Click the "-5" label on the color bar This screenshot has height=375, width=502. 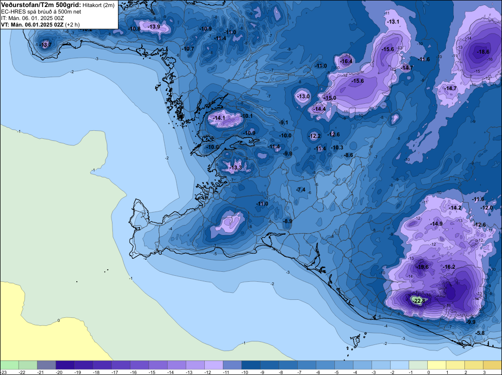coord(337,372)
